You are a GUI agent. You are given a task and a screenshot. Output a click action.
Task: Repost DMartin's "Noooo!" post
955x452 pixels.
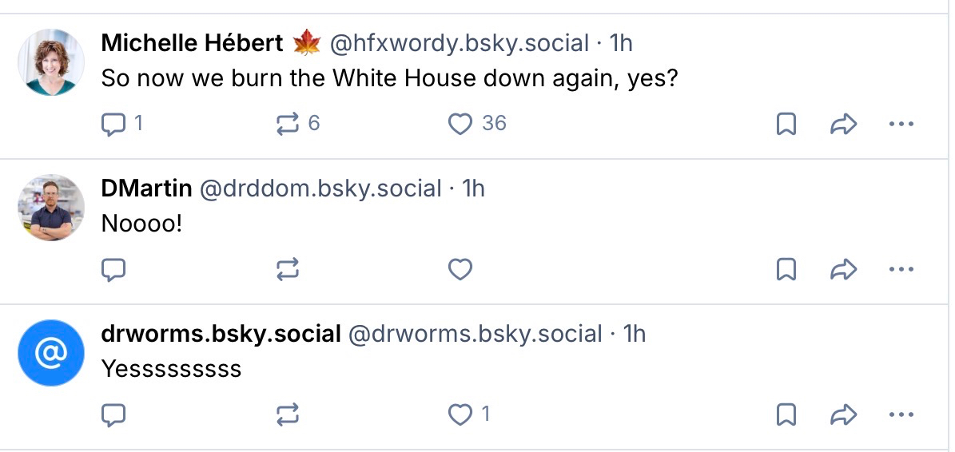click(288, 270)
